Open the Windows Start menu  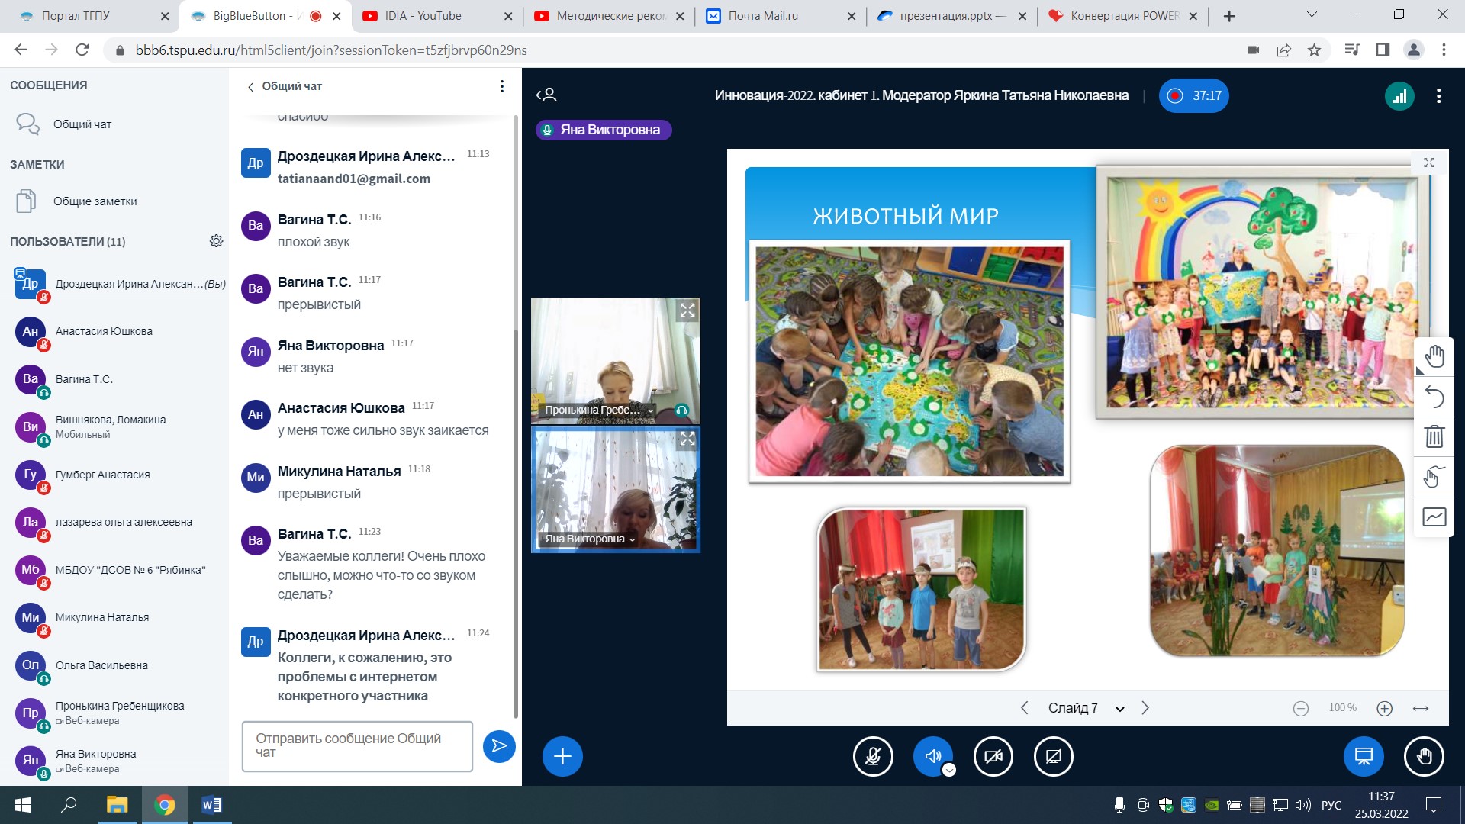tap(23, 805)
